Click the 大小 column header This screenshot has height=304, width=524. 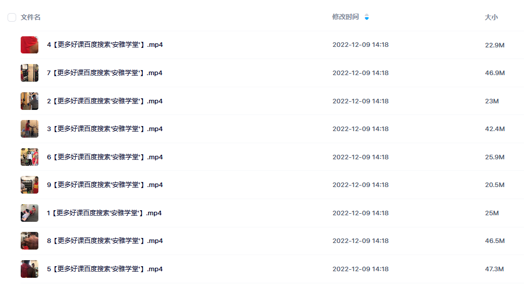click(x=491, y=18)
